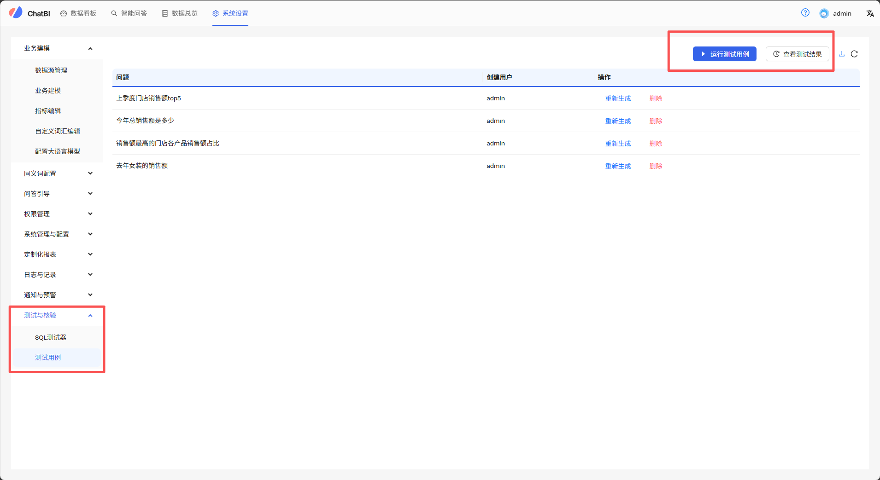Click the language translation icon
The height and width of the screenshot is (480, 880).
870,13
